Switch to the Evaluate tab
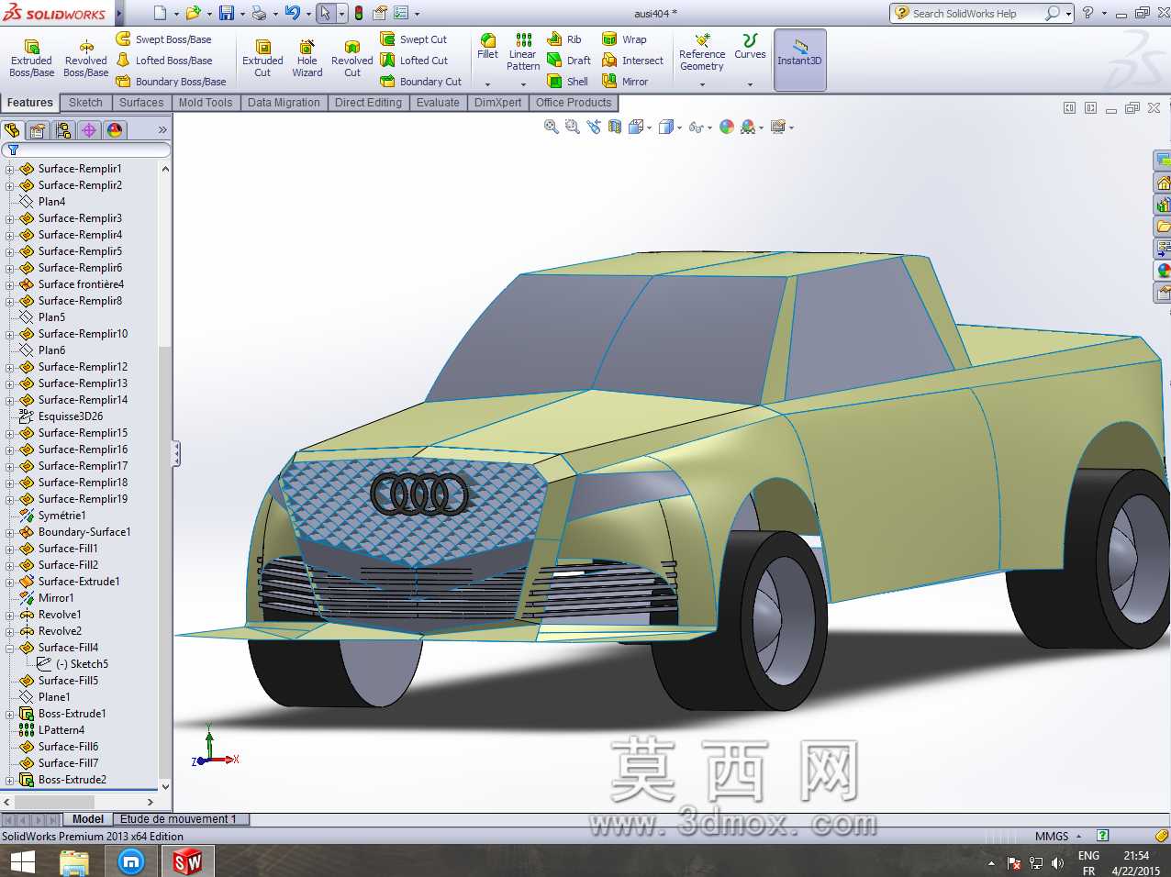 438,103
